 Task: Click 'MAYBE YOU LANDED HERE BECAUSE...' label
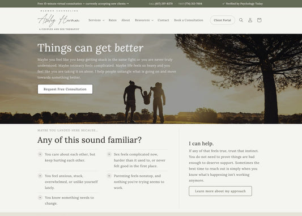(67, 130)
